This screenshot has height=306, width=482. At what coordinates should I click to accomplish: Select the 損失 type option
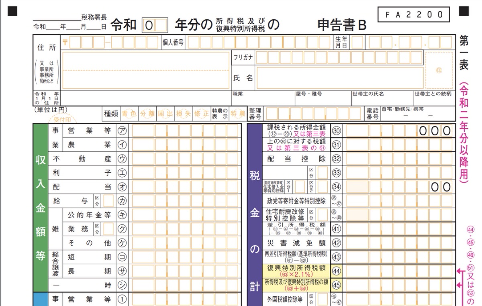[x=183, y=114]
